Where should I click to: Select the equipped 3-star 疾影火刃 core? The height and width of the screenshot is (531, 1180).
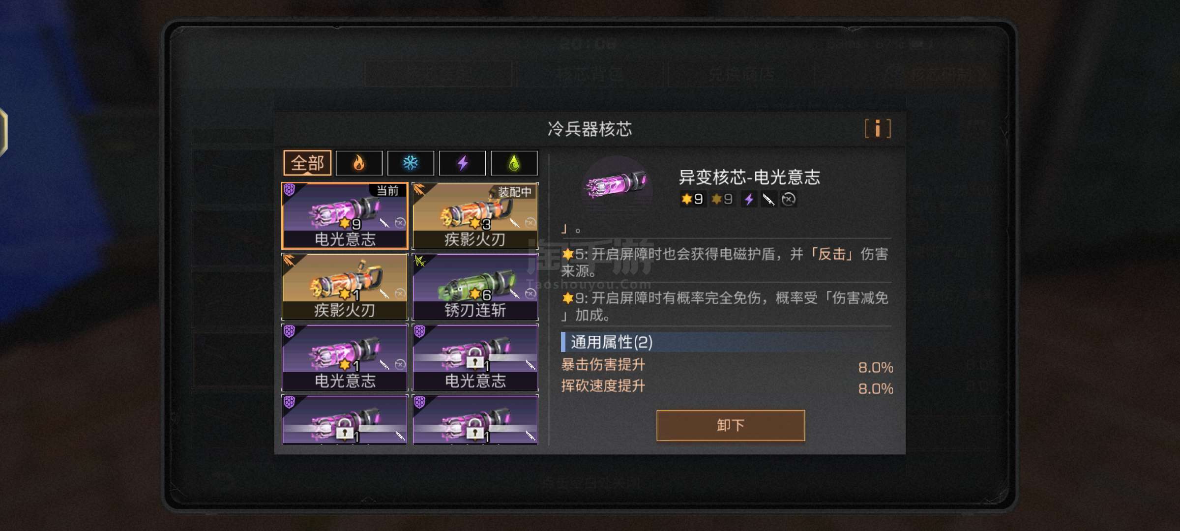[475, 216]
